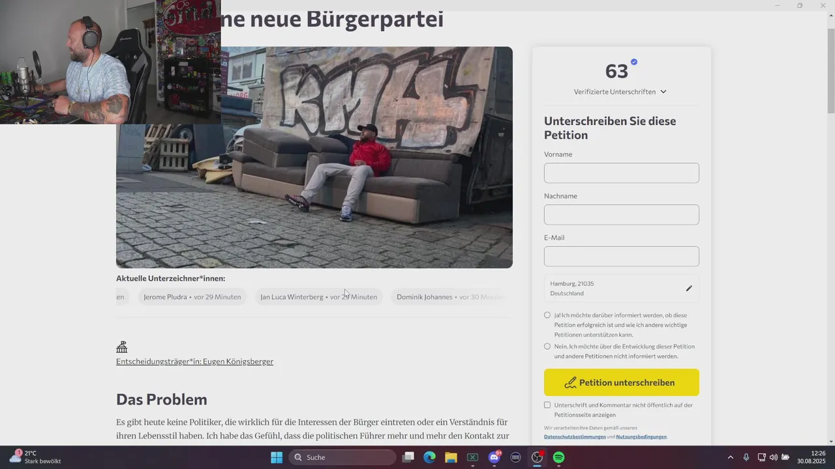Viewport: 835px width, 469px height.
Task: Click into the E-Mail input field
Action: coord(621,257)
